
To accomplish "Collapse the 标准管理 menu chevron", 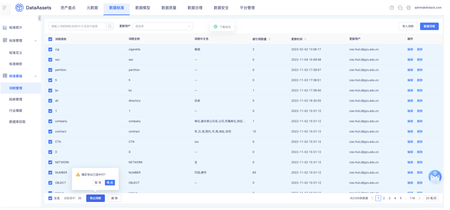I will coord(35,41).
